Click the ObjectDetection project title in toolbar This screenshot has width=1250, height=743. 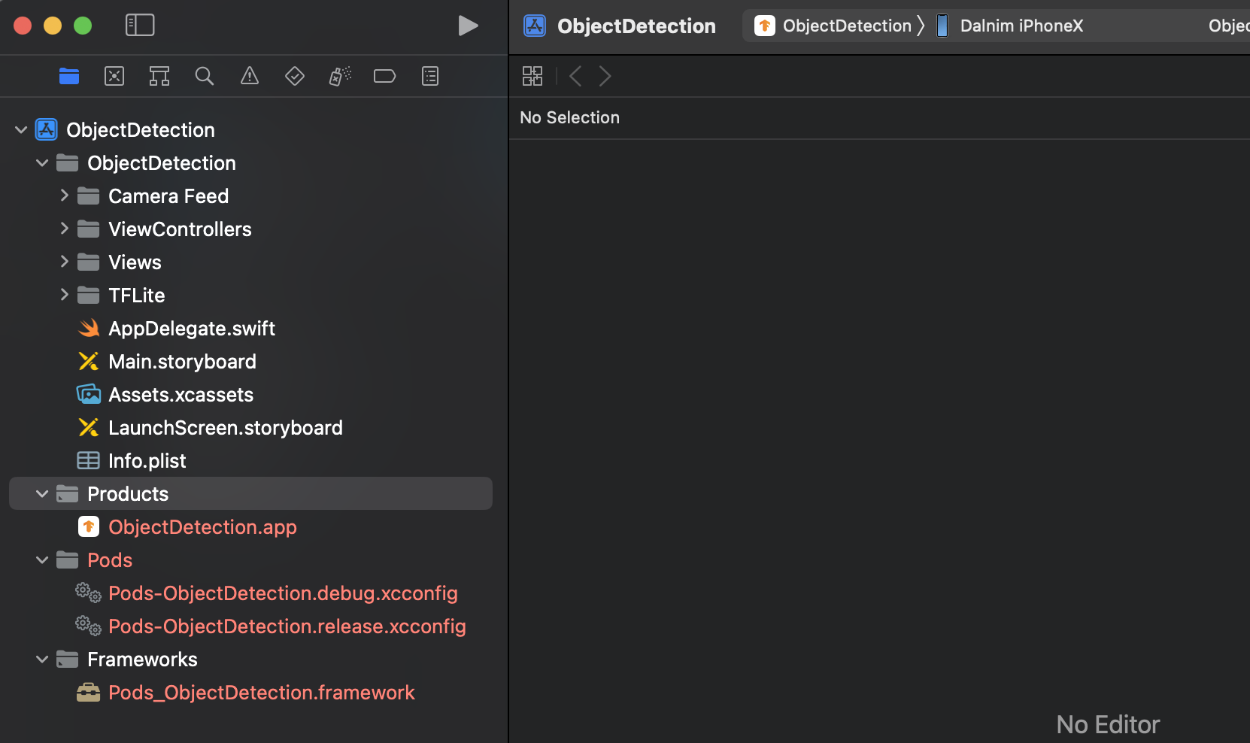636,26
